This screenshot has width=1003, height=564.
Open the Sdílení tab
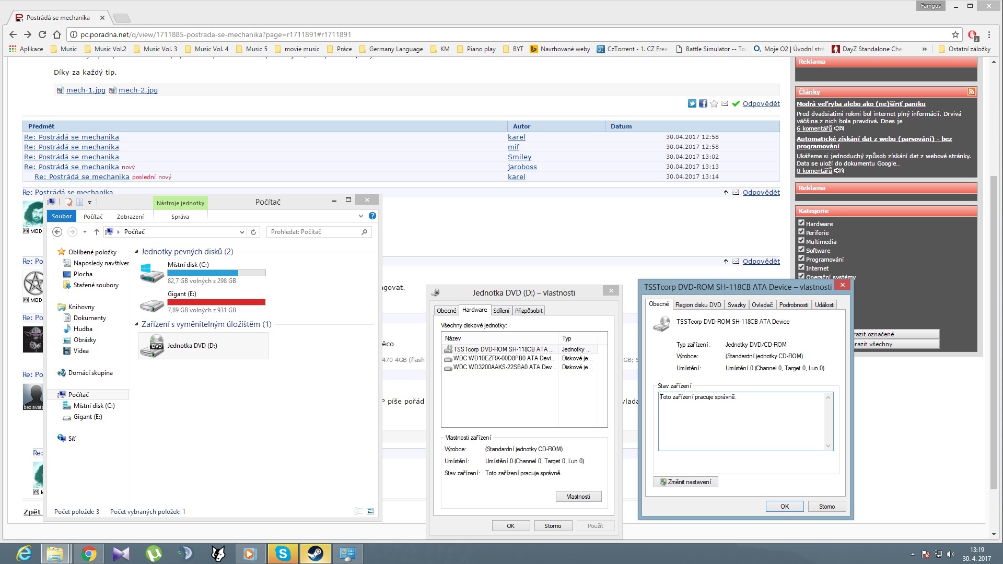coord(500,311)
